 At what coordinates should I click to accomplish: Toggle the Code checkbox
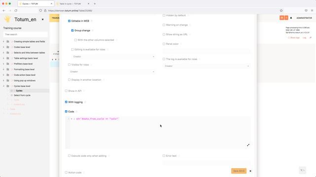(x=66, y=112)
